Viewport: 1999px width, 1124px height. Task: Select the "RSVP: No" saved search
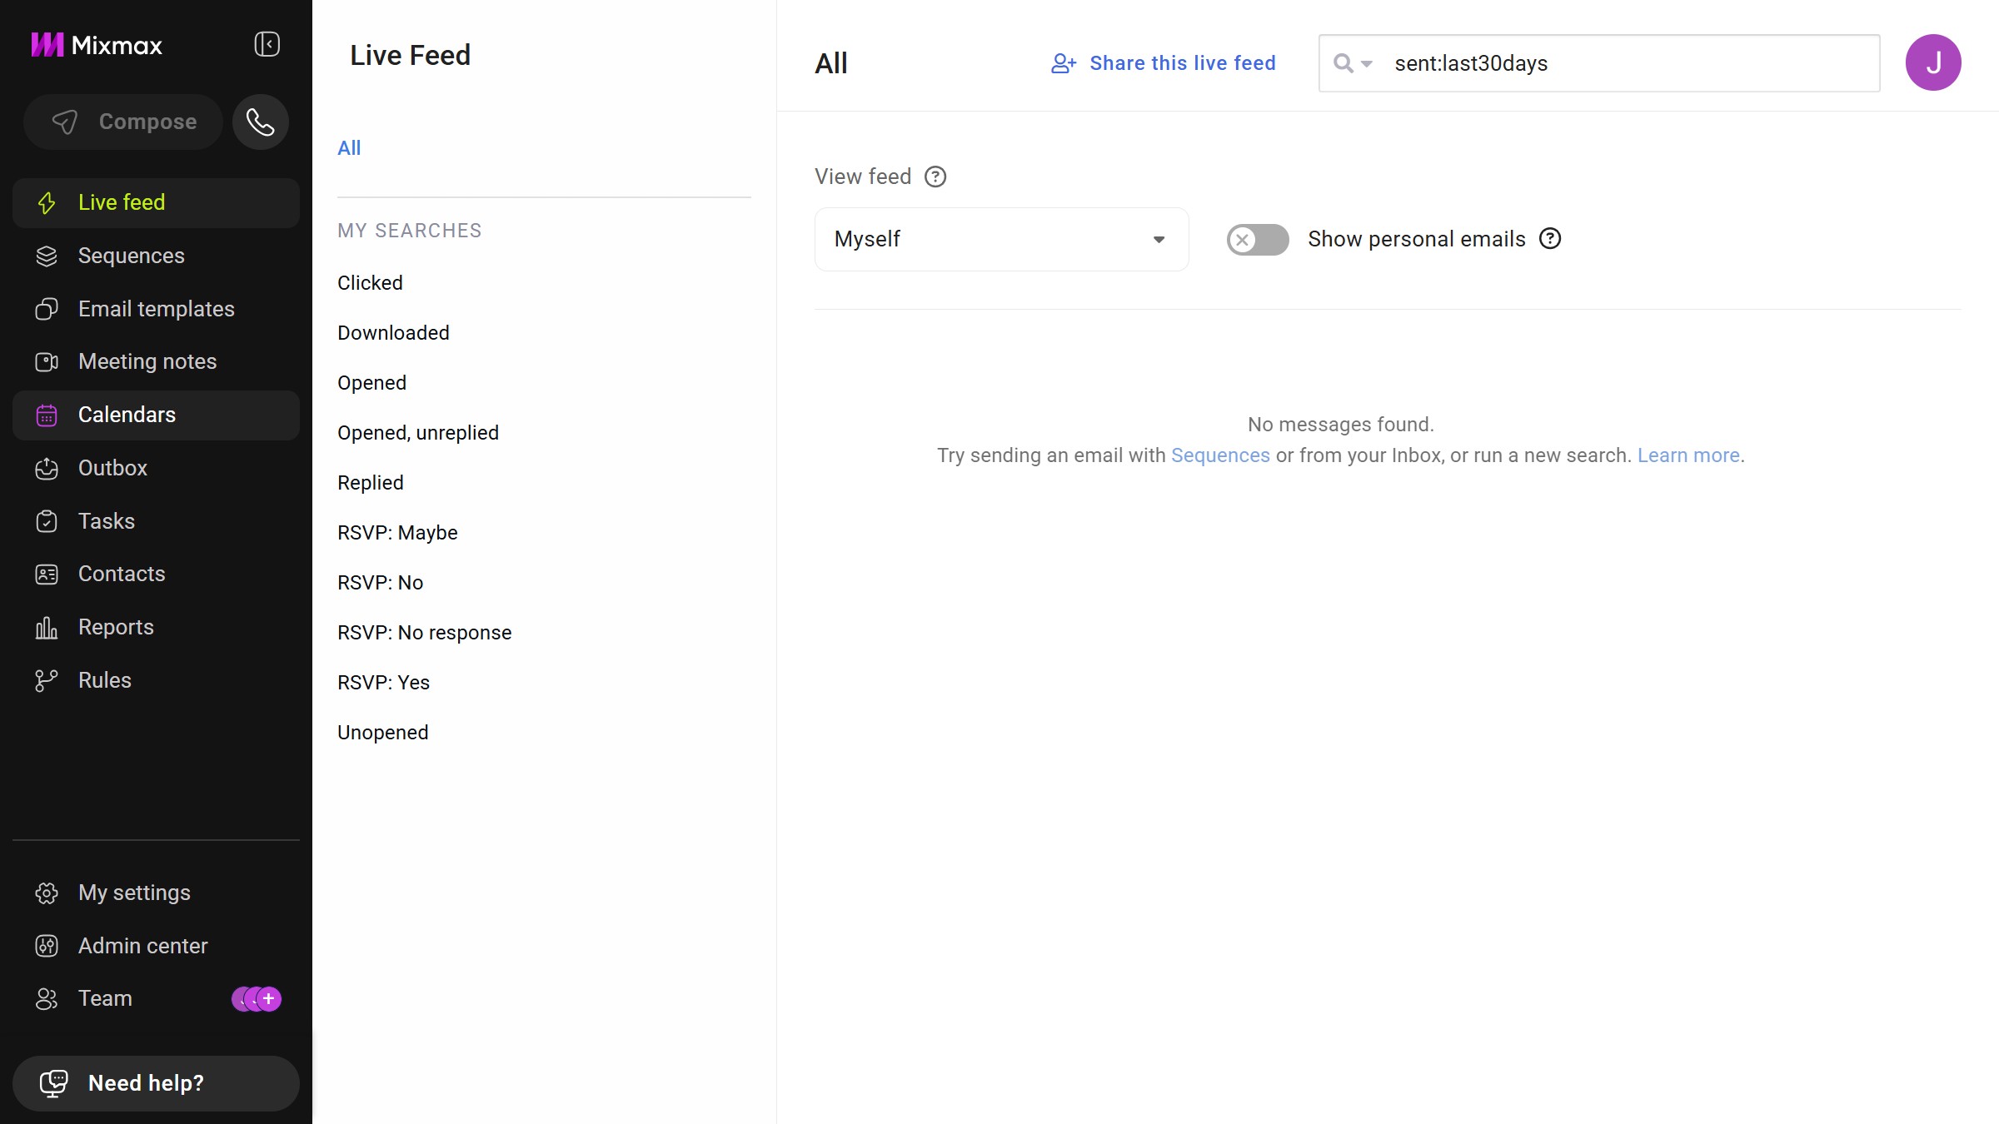point(381,583)
